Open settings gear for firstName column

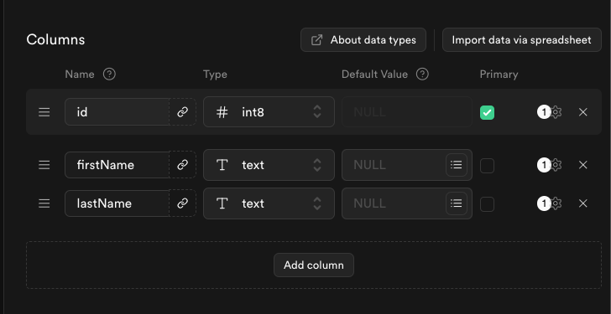(556, 165)
